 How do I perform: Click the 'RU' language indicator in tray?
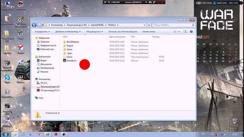[x=203, y=134]
